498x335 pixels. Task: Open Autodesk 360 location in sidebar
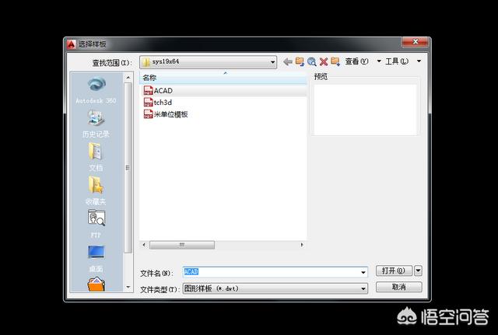(96, 89)
